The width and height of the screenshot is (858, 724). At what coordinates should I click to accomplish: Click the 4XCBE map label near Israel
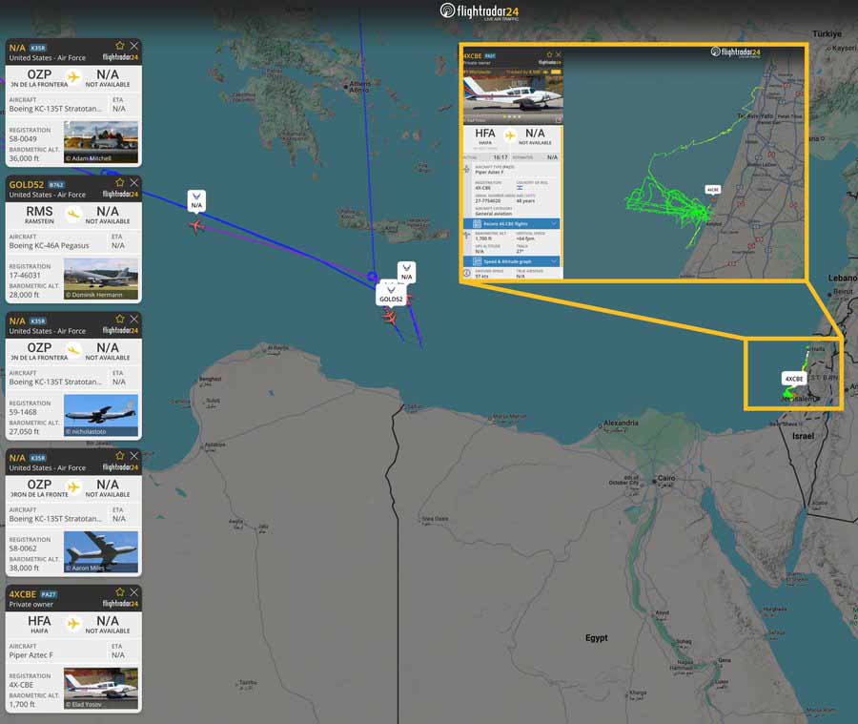(x=794, y=379)
